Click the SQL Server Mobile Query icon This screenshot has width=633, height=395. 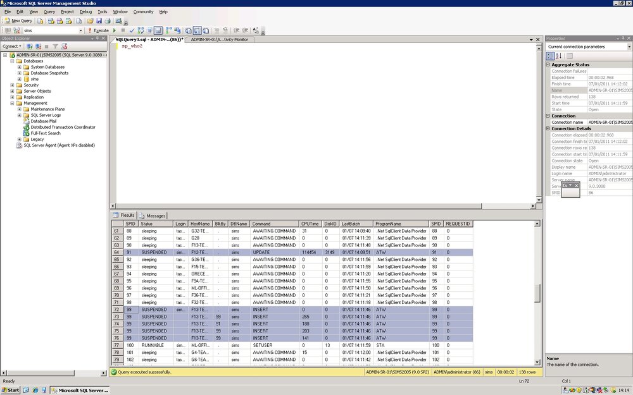point(79,21)
